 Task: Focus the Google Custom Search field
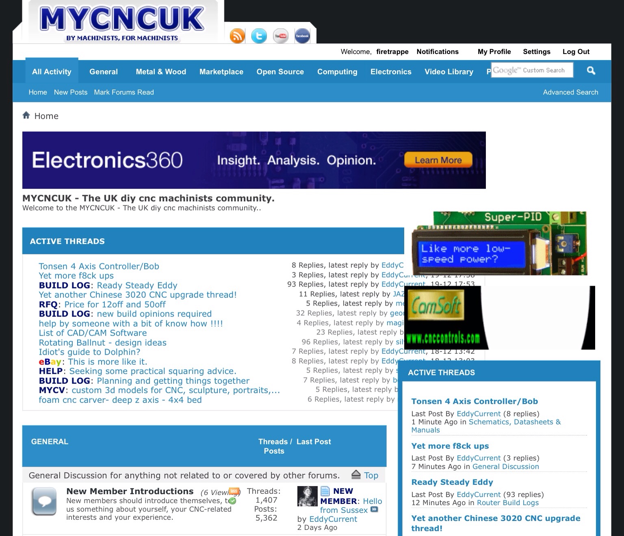(532, 70)
